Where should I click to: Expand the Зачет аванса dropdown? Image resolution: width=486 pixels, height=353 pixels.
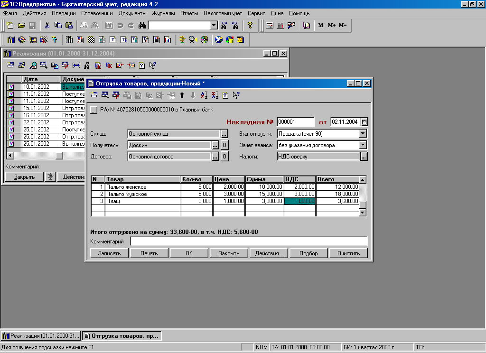pos(363,145)
